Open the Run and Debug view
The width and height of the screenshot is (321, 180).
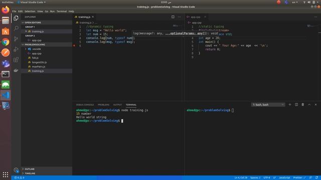click(16, 49)
